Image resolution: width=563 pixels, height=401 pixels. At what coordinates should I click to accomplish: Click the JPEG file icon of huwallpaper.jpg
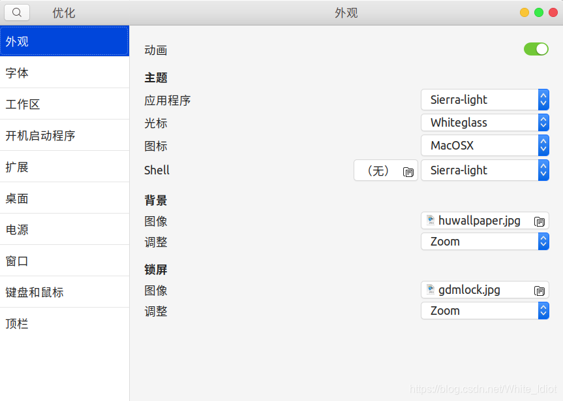[x=430, y=220]
